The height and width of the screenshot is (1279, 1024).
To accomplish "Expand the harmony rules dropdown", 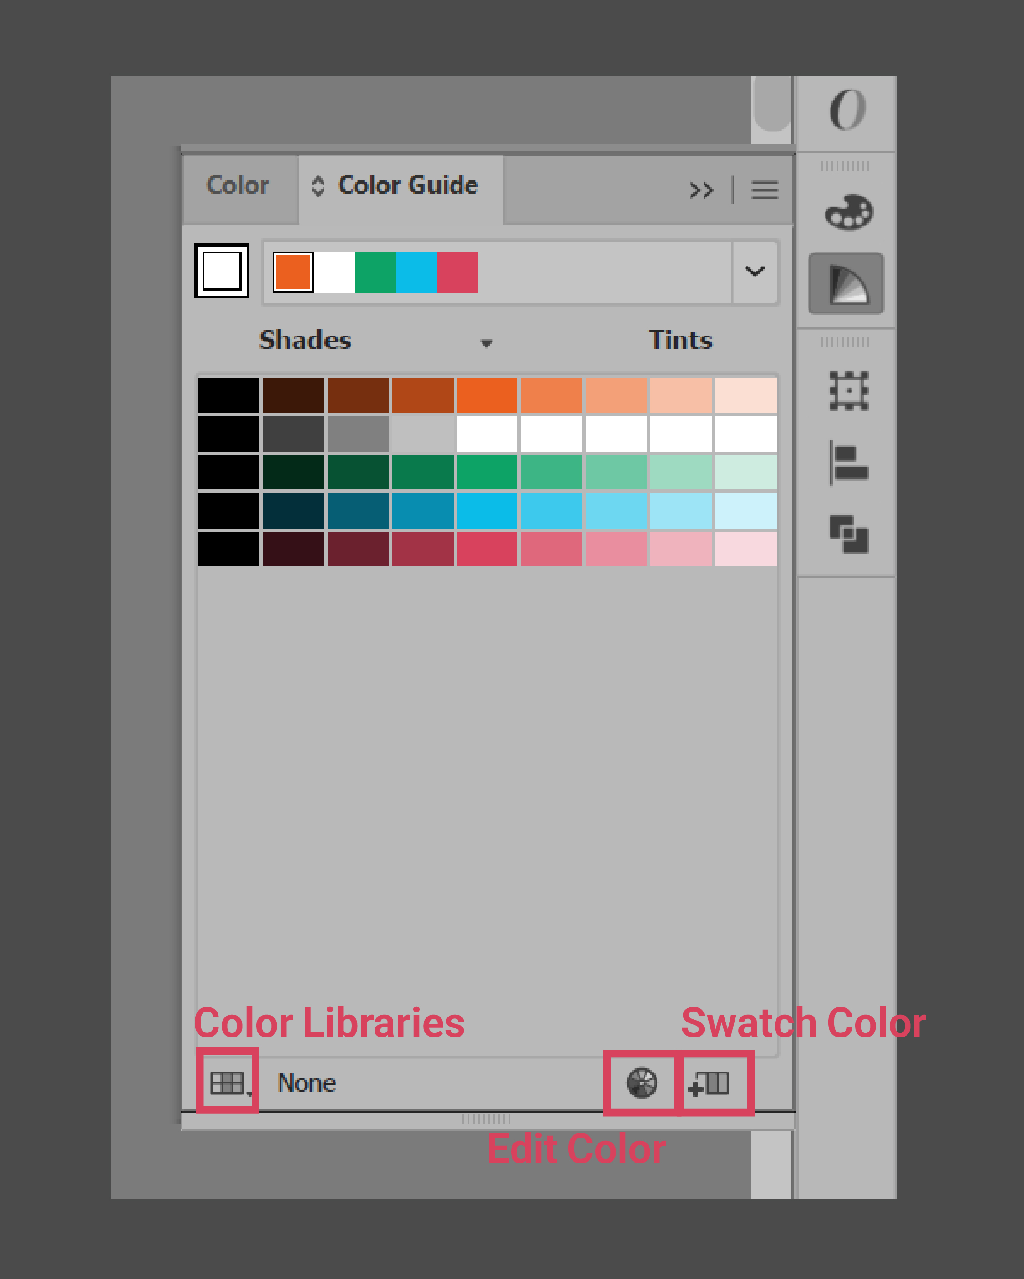I will 755,272.
